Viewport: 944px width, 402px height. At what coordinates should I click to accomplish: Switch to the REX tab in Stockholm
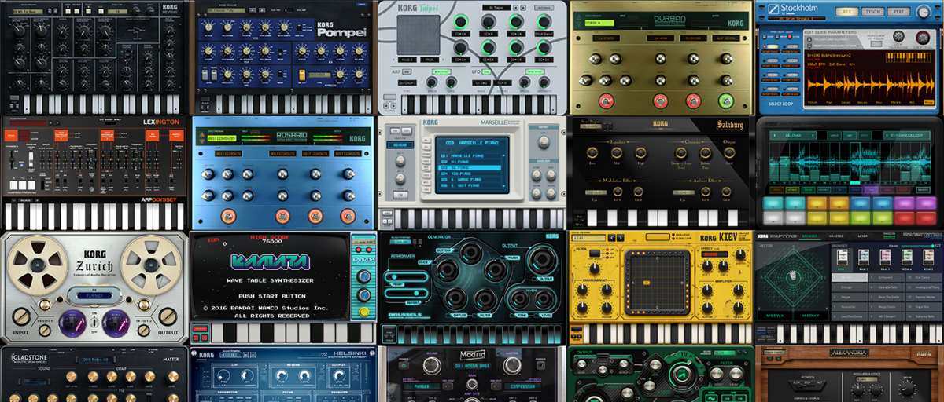tap(847, 11)
